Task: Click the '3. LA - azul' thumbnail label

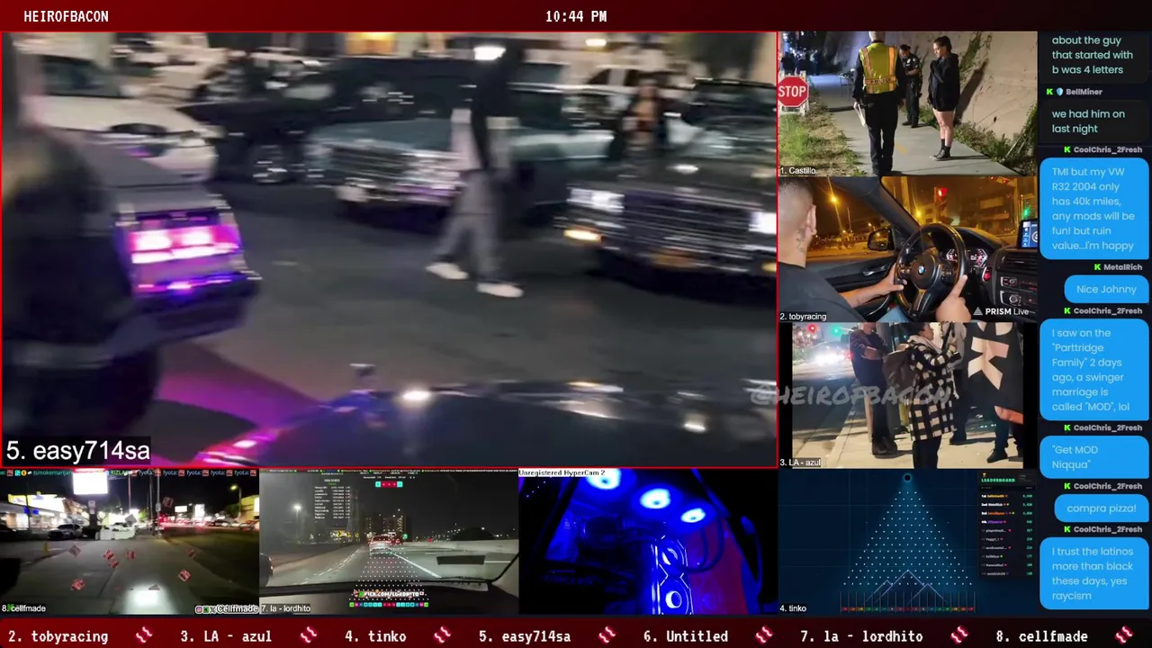Action: pyautogui.click(x=800, y=463)
